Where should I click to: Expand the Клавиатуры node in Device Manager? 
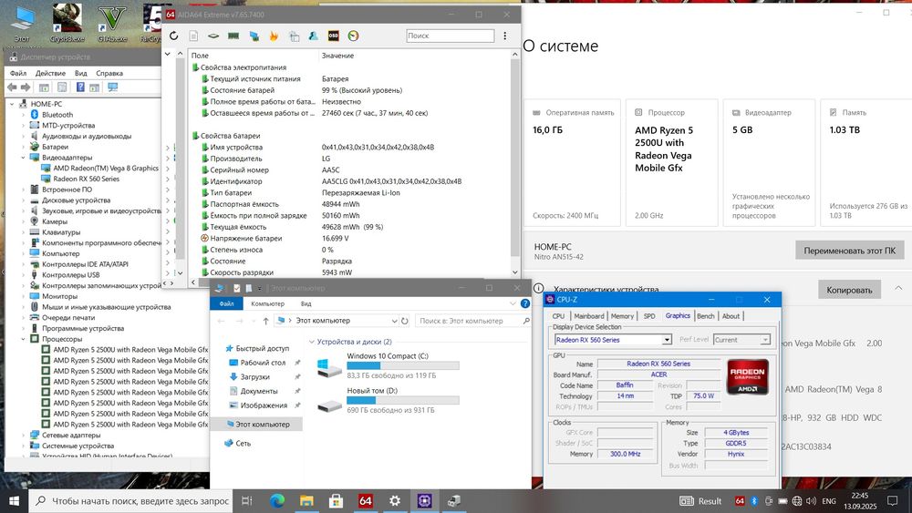24,232
